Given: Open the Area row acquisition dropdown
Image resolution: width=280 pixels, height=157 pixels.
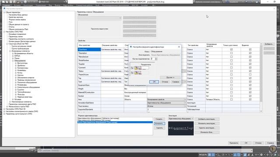Looking at the screenshot, I should coord(185,99).
